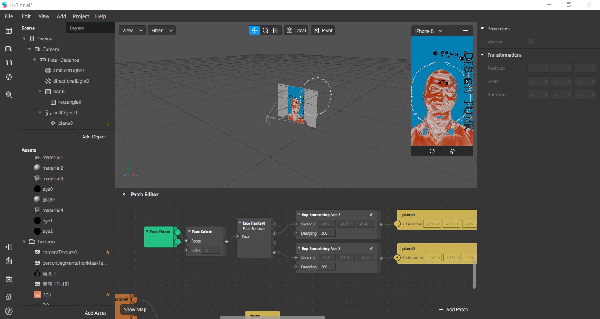Open the Filter dropdown in viewport
600x319 pixels.
162,30
